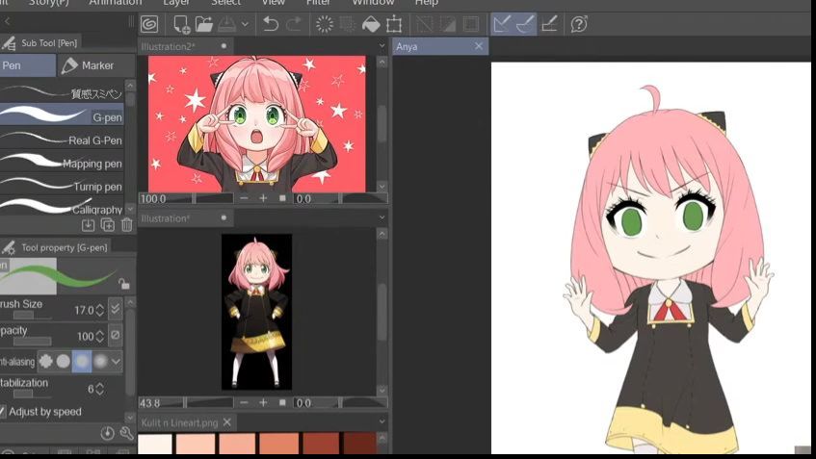Expand the arrow beside the Save icon
The width and height of the screenshot is (816, 459).
pyautogui.click(x=245, y=24)
